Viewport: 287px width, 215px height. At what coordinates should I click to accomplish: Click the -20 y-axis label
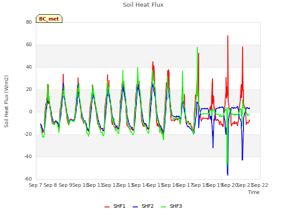[x=28, y=134]
